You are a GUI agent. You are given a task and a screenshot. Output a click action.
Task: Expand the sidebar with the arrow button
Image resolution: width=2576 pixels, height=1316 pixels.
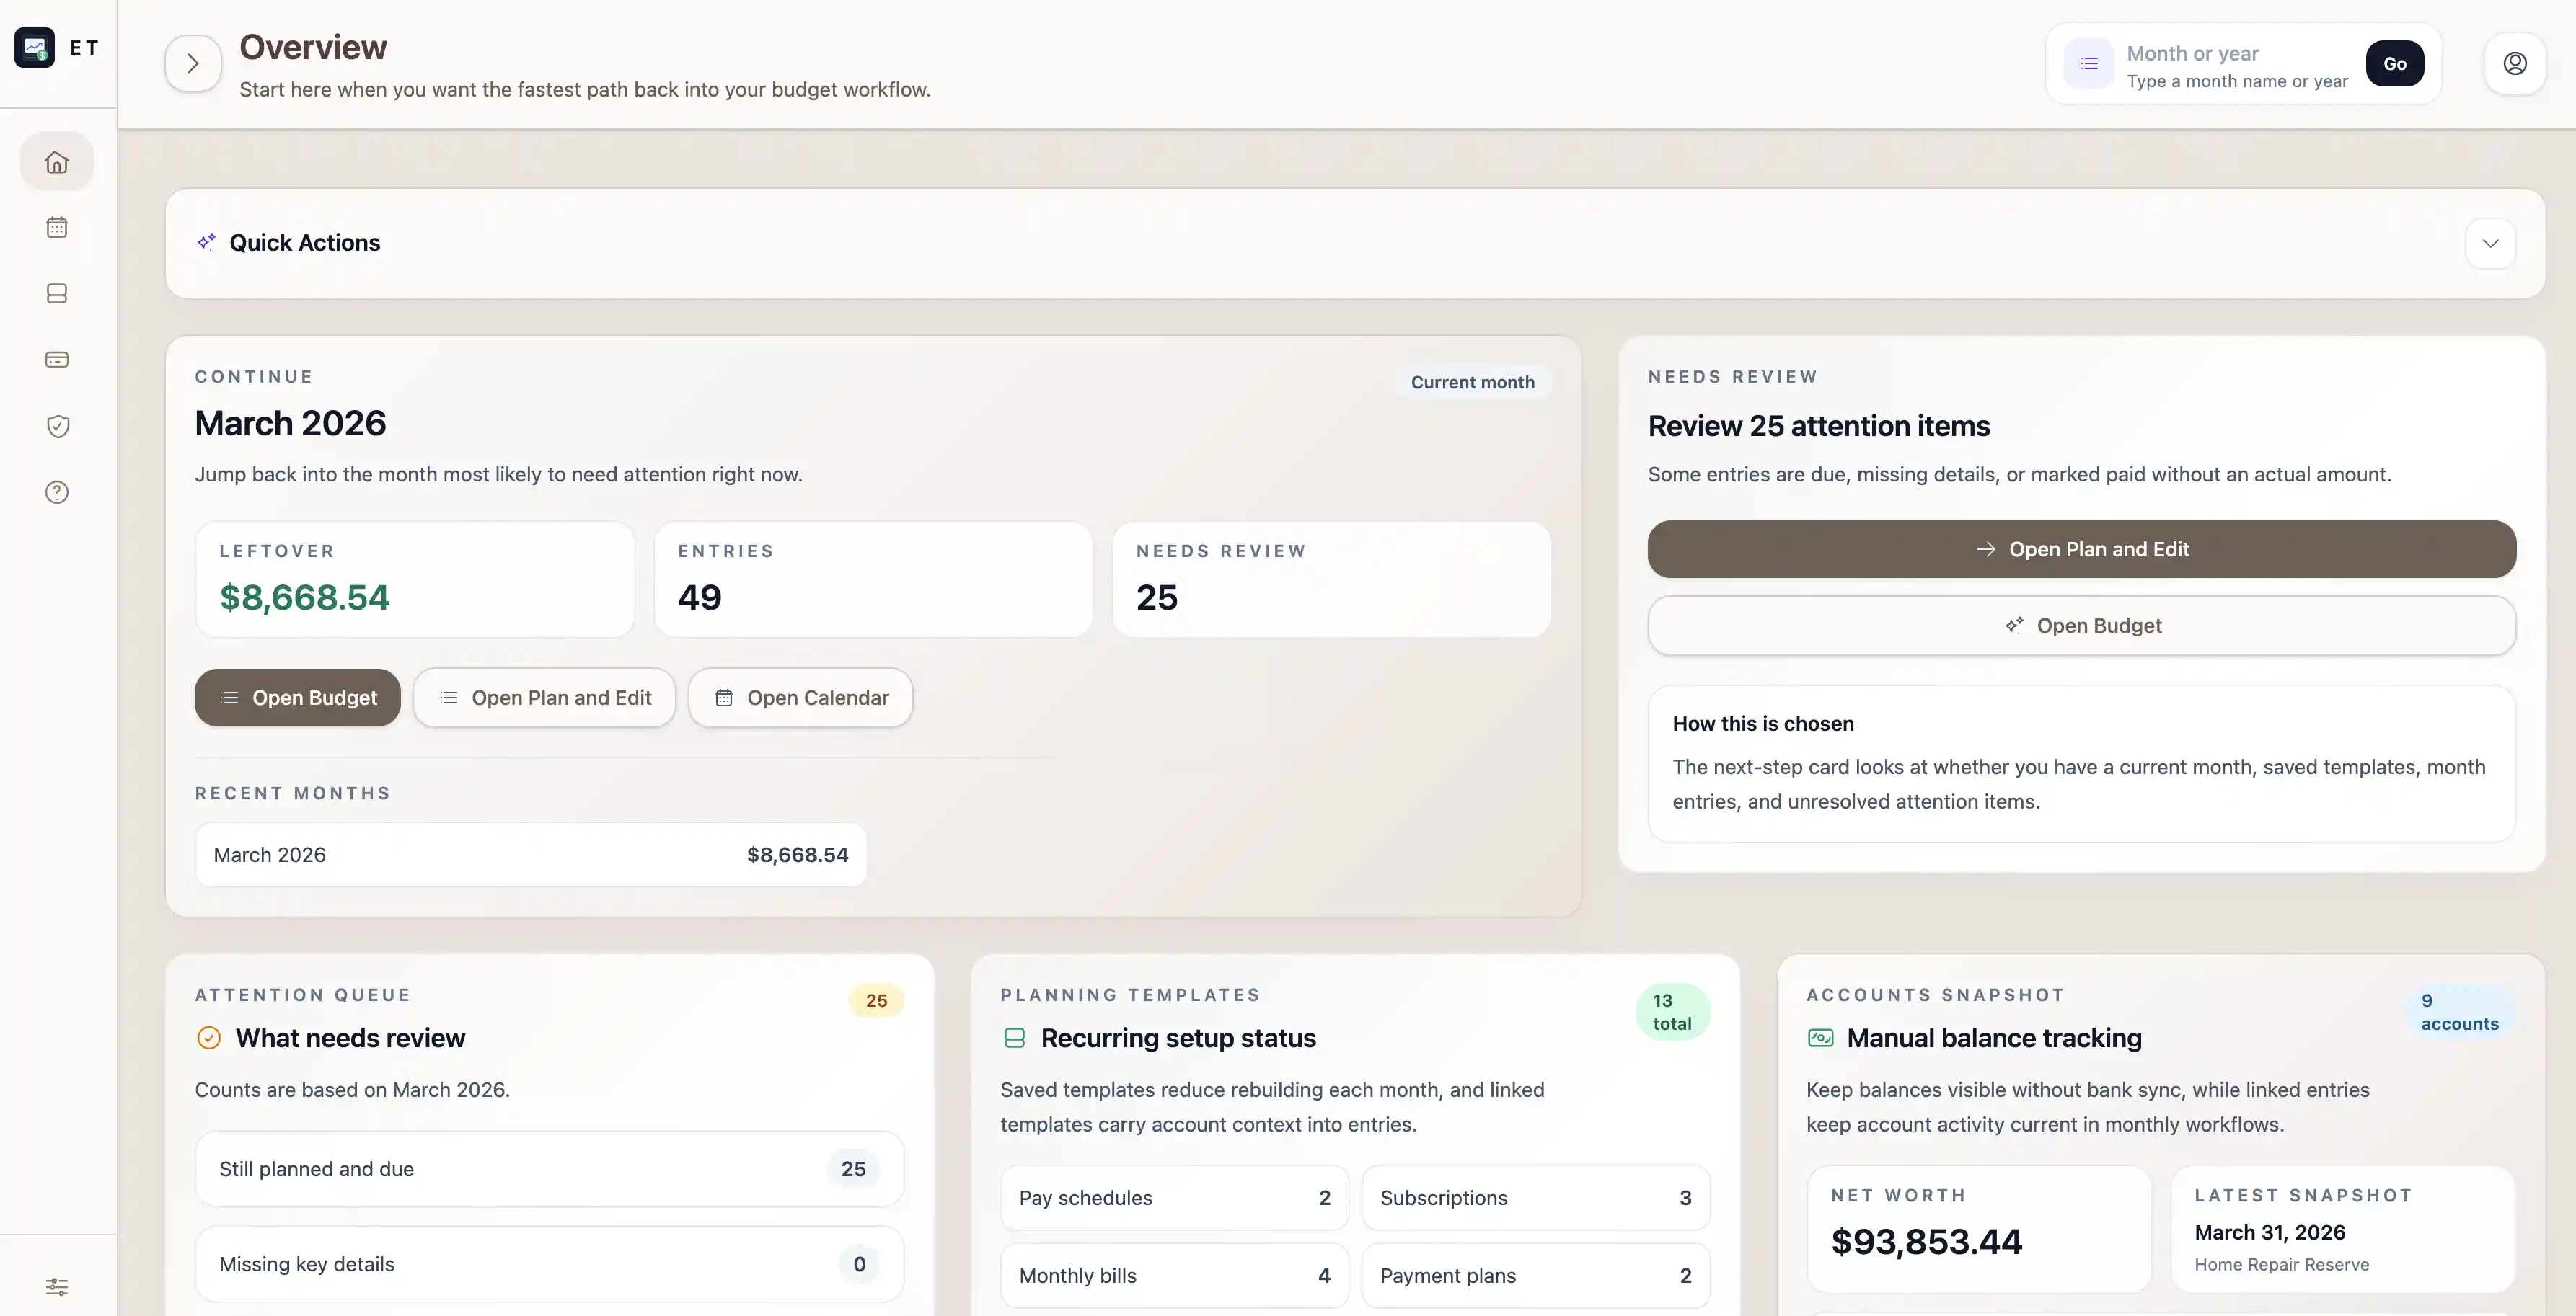(x=193, y=64)
